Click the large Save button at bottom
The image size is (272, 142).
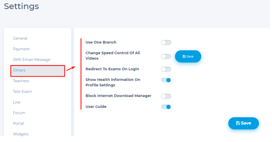pyautogui.click(x=244, y=123)
